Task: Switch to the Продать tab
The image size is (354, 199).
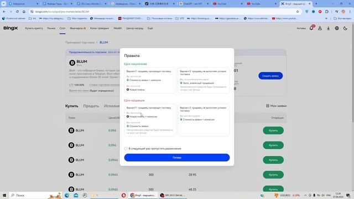Action: coord(91,106)
